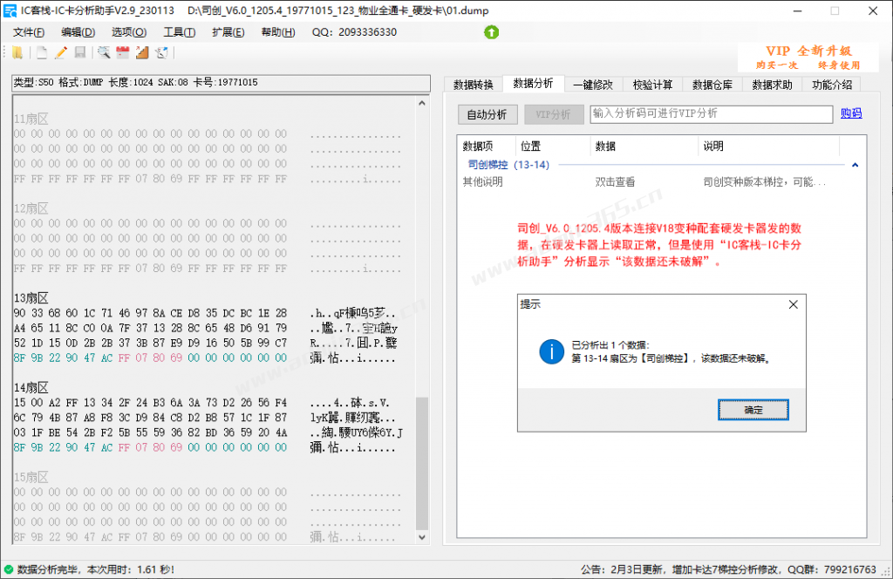893x579 pixels.
Task: Switch to the 数据转换 tab
Action: [x=474, y=85]
